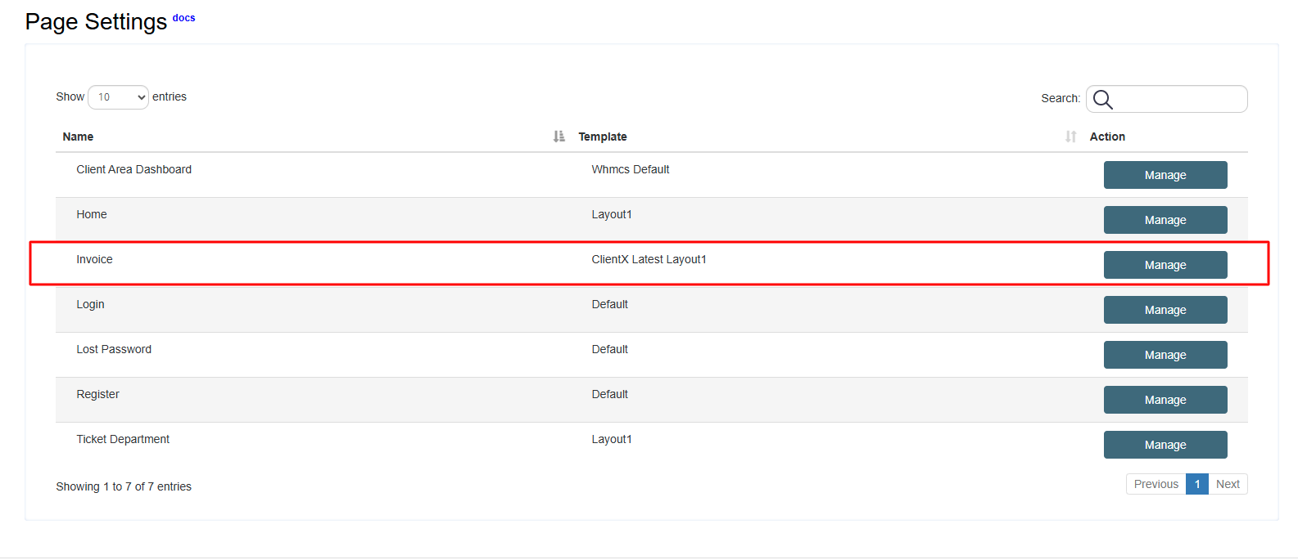
Task: Click Manage on the Register row
Action: point(1165,400)
